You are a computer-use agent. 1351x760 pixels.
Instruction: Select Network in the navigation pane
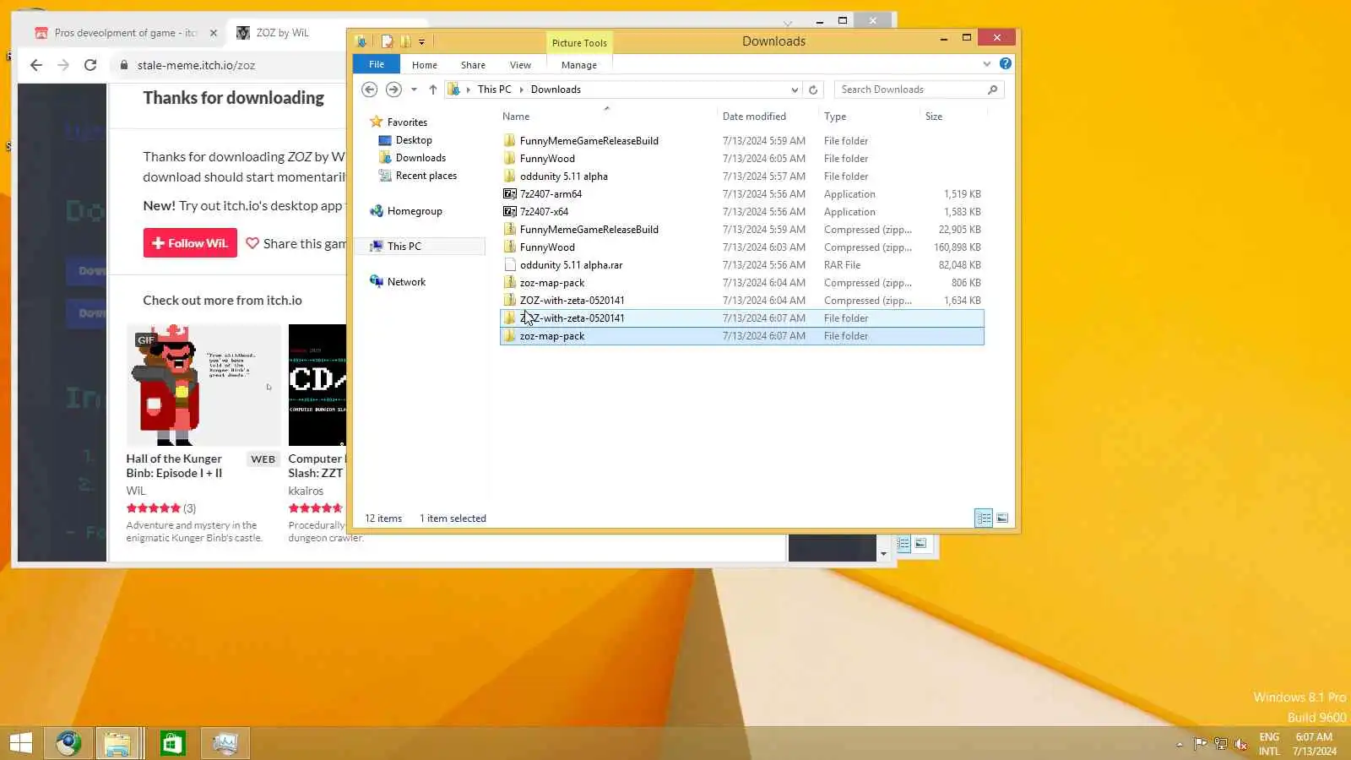tap(406, 282)
